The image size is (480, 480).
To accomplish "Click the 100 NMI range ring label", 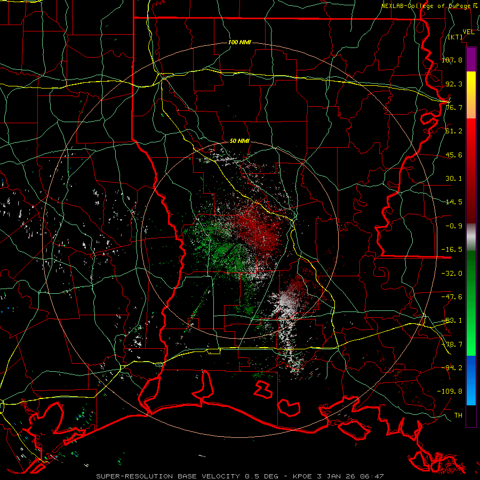I will point(239,42).
